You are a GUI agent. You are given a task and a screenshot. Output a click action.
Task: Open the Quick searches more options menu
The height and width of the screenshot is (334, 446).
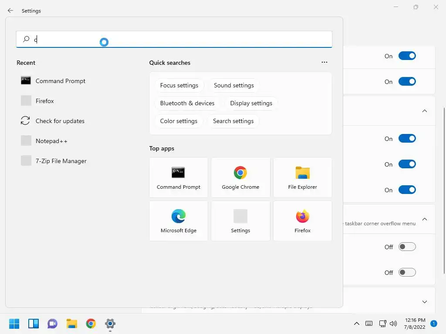pos(324,62)
